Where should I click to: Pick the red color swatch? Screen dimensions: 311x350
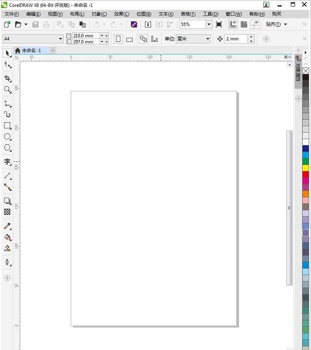tap(306, 174)
